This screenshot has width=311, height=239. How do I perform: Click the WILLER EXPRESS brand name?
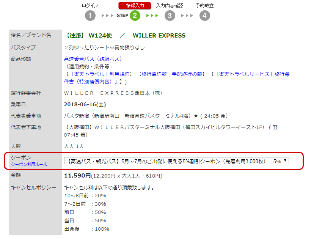[159, 36]
